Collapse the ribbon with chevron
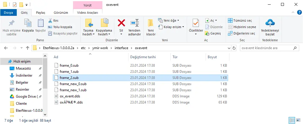 293,13
